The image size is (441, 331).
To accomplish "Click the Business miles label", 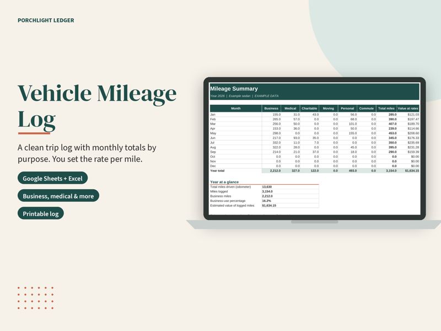I will [x=220, y=196].
